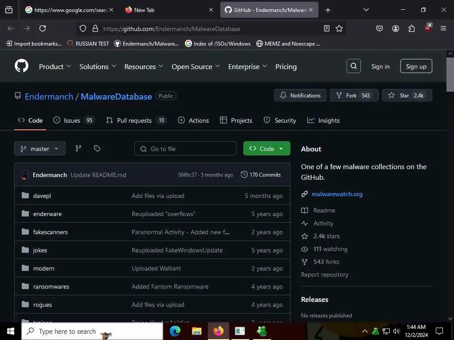This screenshot has height=340, width=454.
Task: Switch to the New Tab browser tab
Action: point(169,10)
